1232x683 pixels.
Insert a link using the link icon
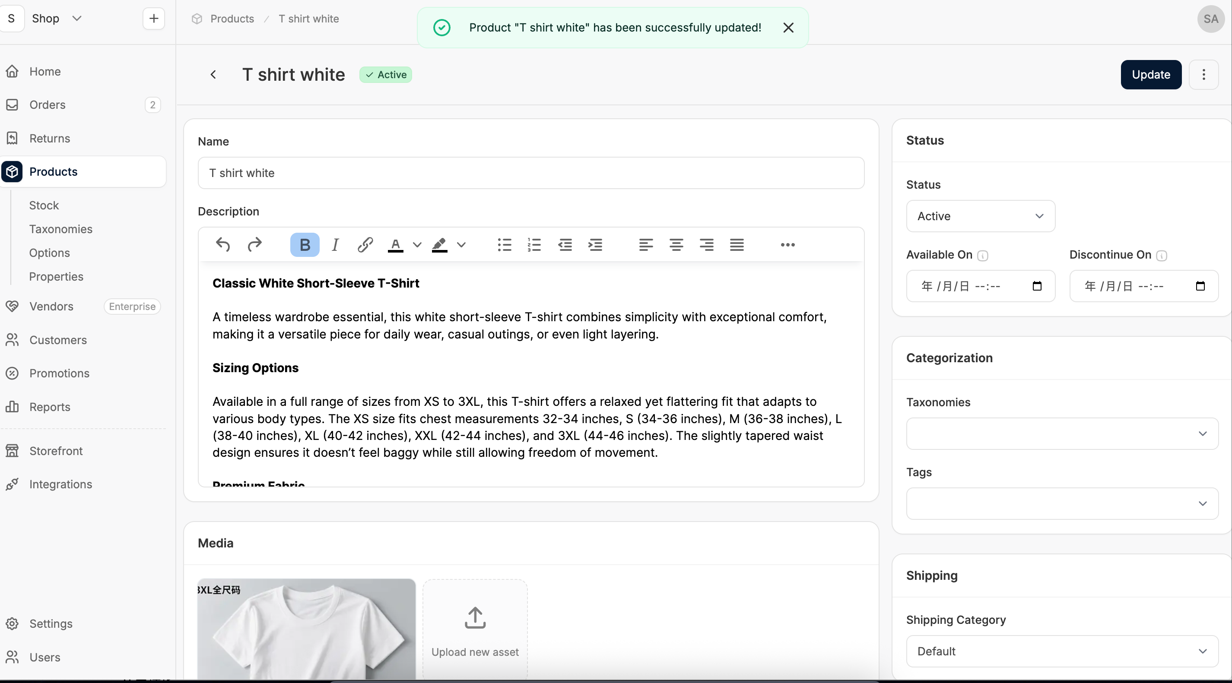tap(365, 245)
